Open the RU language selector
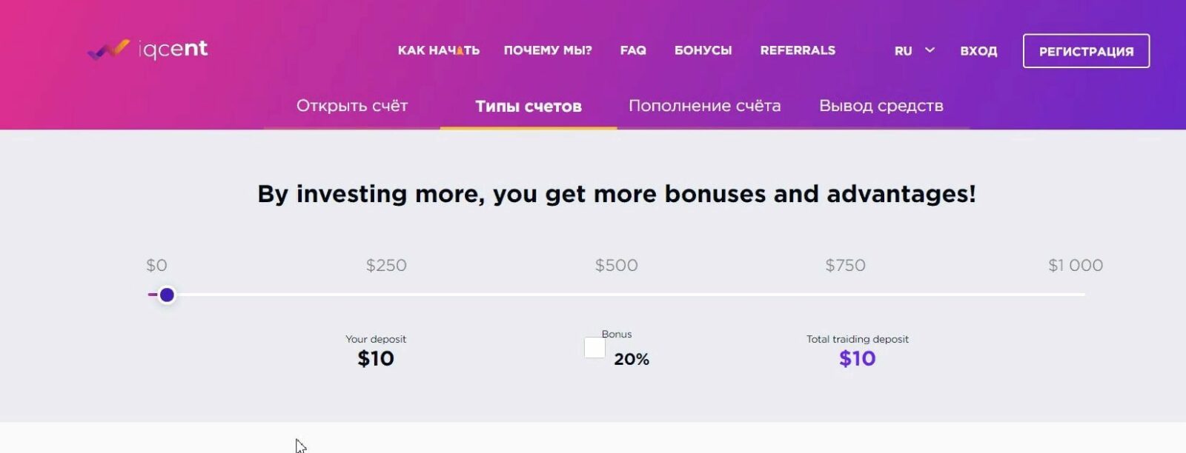This screenshot has width=1186, height=453. (903, 51)
